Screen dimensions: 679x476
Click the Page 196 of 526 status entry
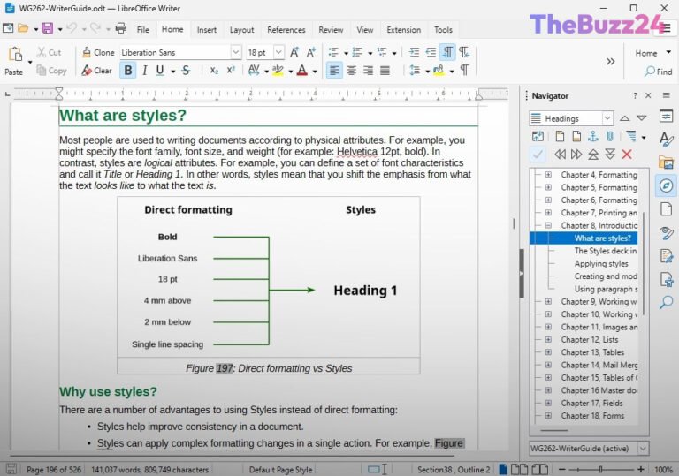54,470
